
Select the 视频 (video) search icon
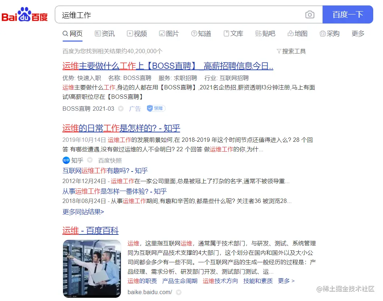(x=129, y=33)
